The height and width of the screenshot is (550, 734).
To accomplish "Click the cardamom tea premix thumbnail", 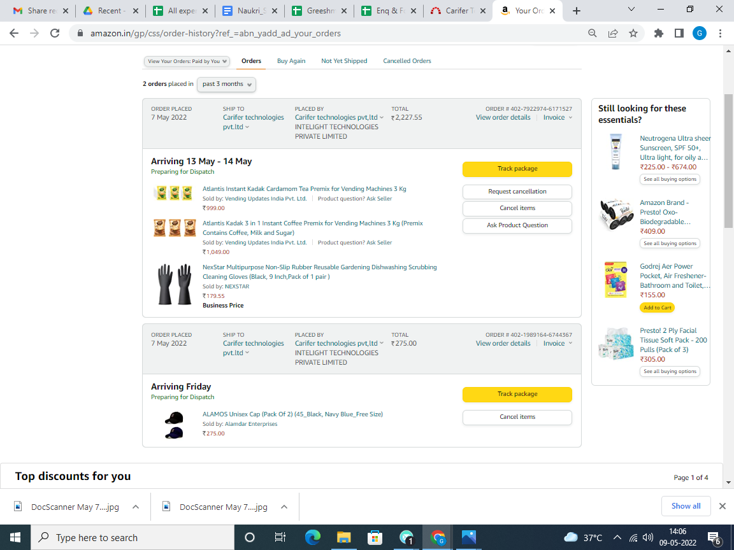I will pyautogui.click(x=175, y=193).
